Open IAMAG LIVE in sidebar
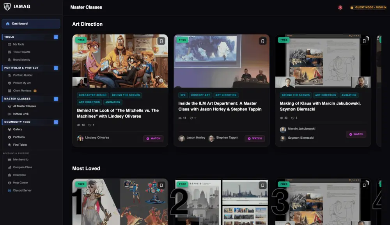390x225 pixels. pos(21,114)
